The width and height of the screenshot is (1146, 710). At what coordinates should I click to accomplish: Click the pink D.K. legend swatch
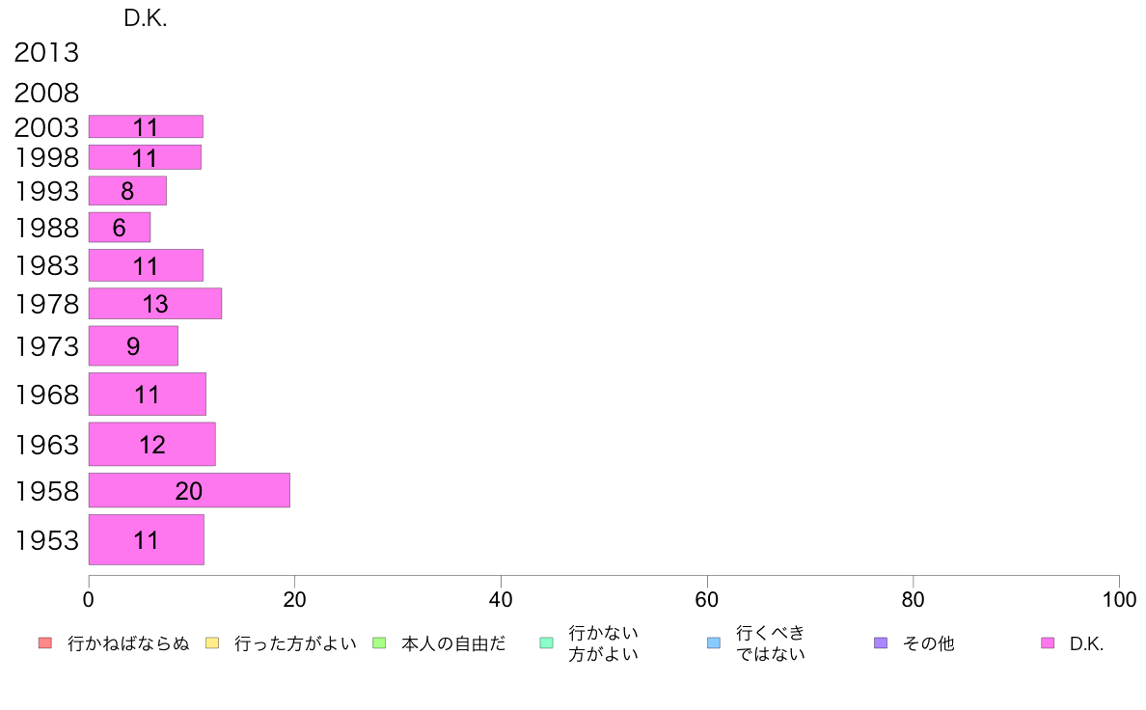click(x=1048, y=643)
